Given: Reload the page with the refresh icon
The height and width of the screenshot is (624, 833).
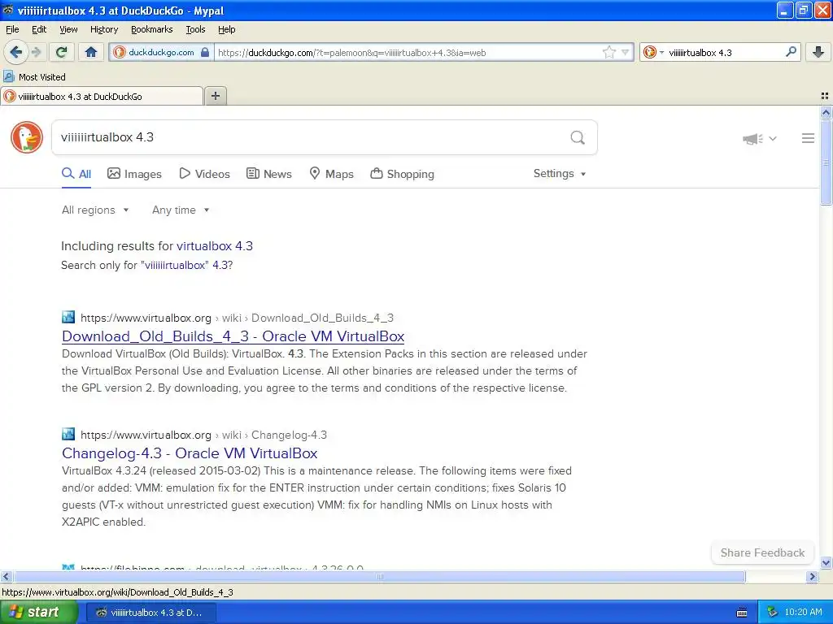Looking at the screenshot, I should [62, 52].
